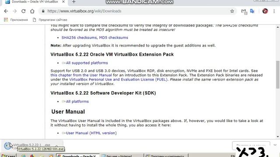Click the padlock site security icon
Viewport: 280px width, 157px height.
pos(43,11)
